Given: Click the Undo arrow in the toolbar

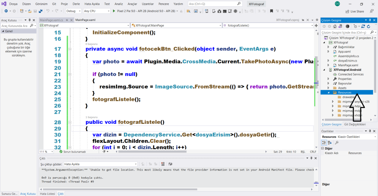Looking at the screenshot, I should pyautogui.click(x=48, y=11).
